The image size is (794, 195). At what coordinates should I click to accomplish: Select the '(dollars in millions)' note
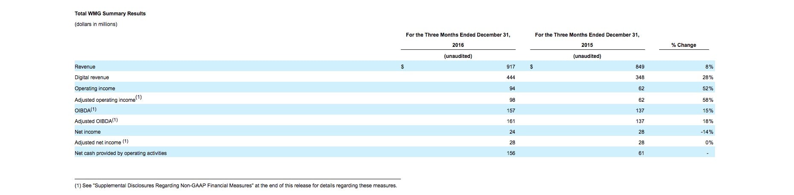tap(96, 24)
